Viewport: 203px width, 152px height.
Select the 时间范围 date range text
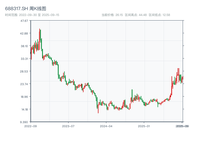pos(32,15)
